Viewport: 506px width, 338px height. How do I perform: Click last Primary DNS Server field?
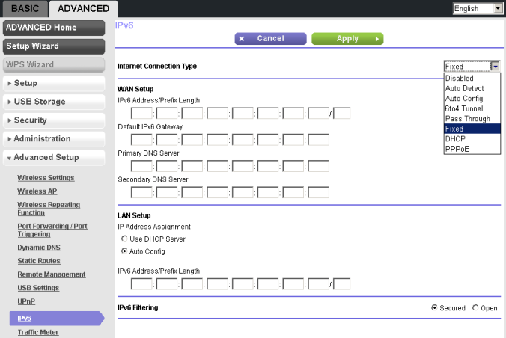point(319,166)
